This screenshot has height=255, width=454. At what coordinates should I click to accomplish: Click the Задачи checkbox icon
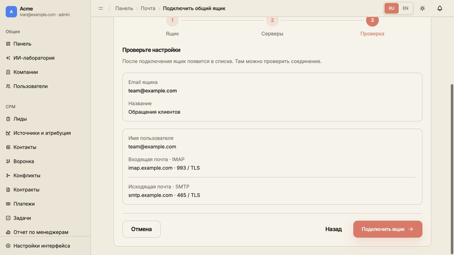tap(8, 218)
